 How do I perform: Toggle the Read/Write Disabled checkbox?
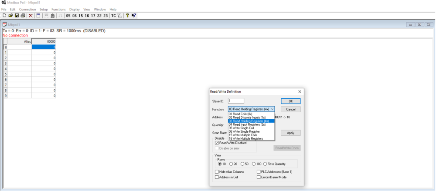tap(217, 143)
